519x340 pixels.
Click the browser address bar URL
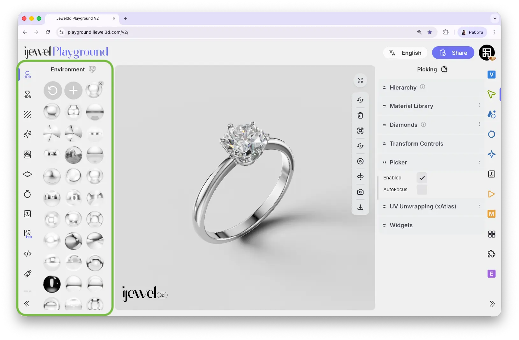(x=98, y=32)
